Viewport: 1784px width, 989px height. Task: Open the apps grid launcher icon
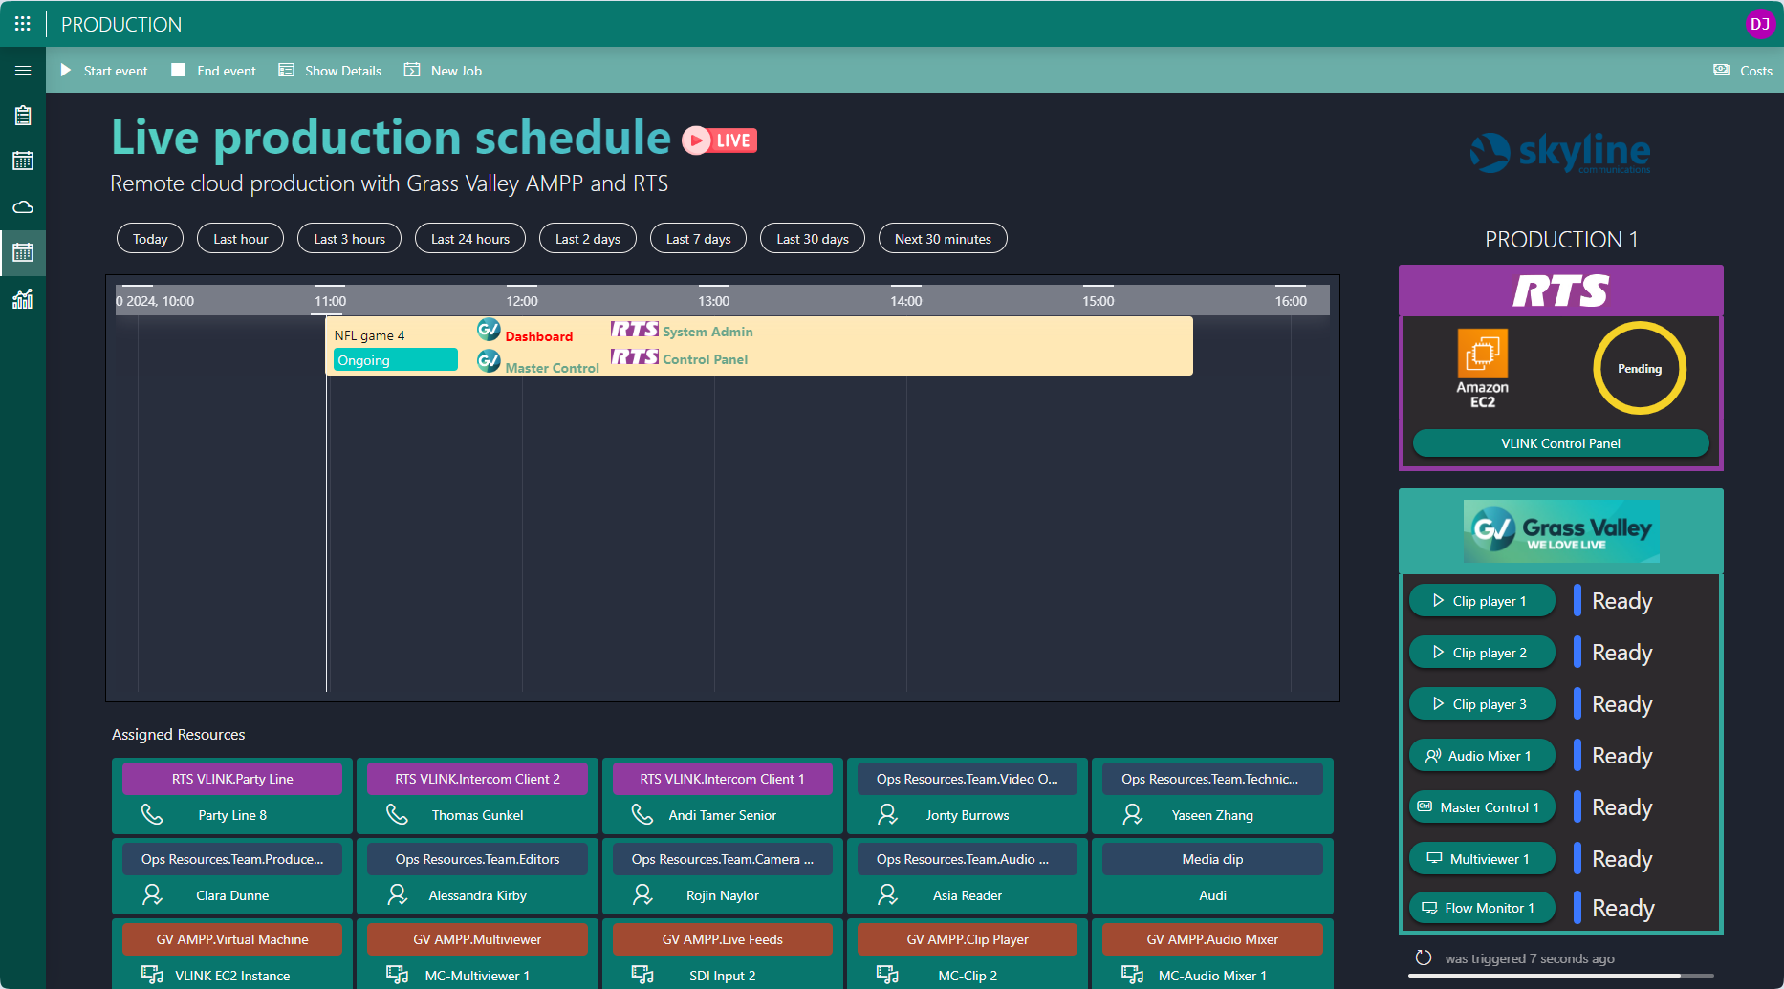pyautogui.click(x=23, y=24)
